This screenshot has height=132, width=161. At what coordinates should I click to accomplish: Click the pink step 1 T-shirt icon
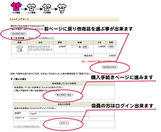click(x=16, y=6)
